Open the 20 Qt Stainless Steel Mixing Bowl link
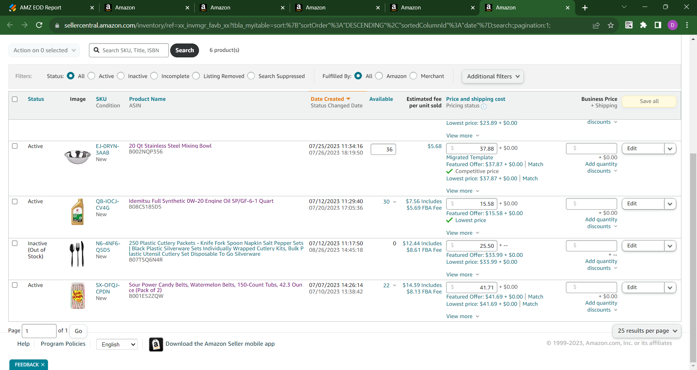Image resolution: width=697 pixels, height=370 pixels. click(x=170, y=146)
